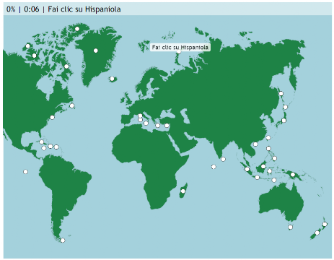
Task: Click the Maldives marker dot
Action: [x=214, y=167]
